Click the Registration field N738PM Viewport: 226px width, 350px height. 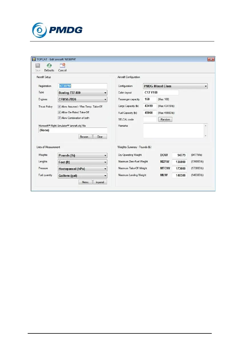[82, 86]
